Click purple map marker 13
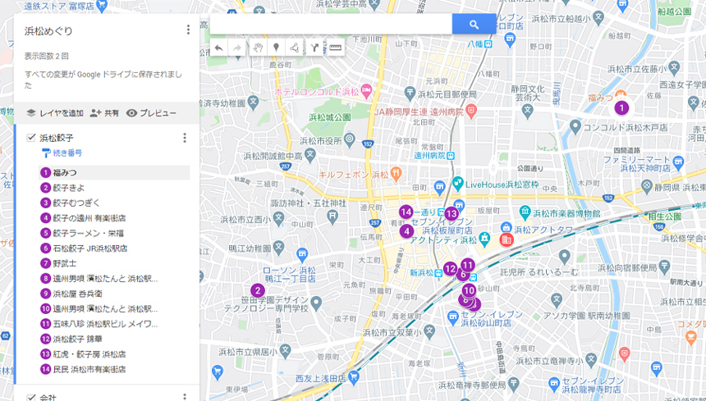The width and height of the screenshot is (706, 401). (452, 213)
